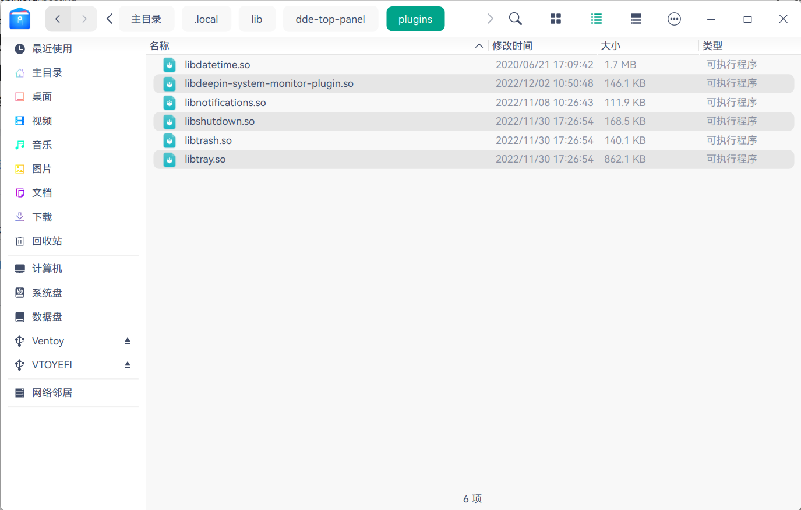The image size is (801, 510).
Task: Select libtrash.so file
Action: [474, 140]
